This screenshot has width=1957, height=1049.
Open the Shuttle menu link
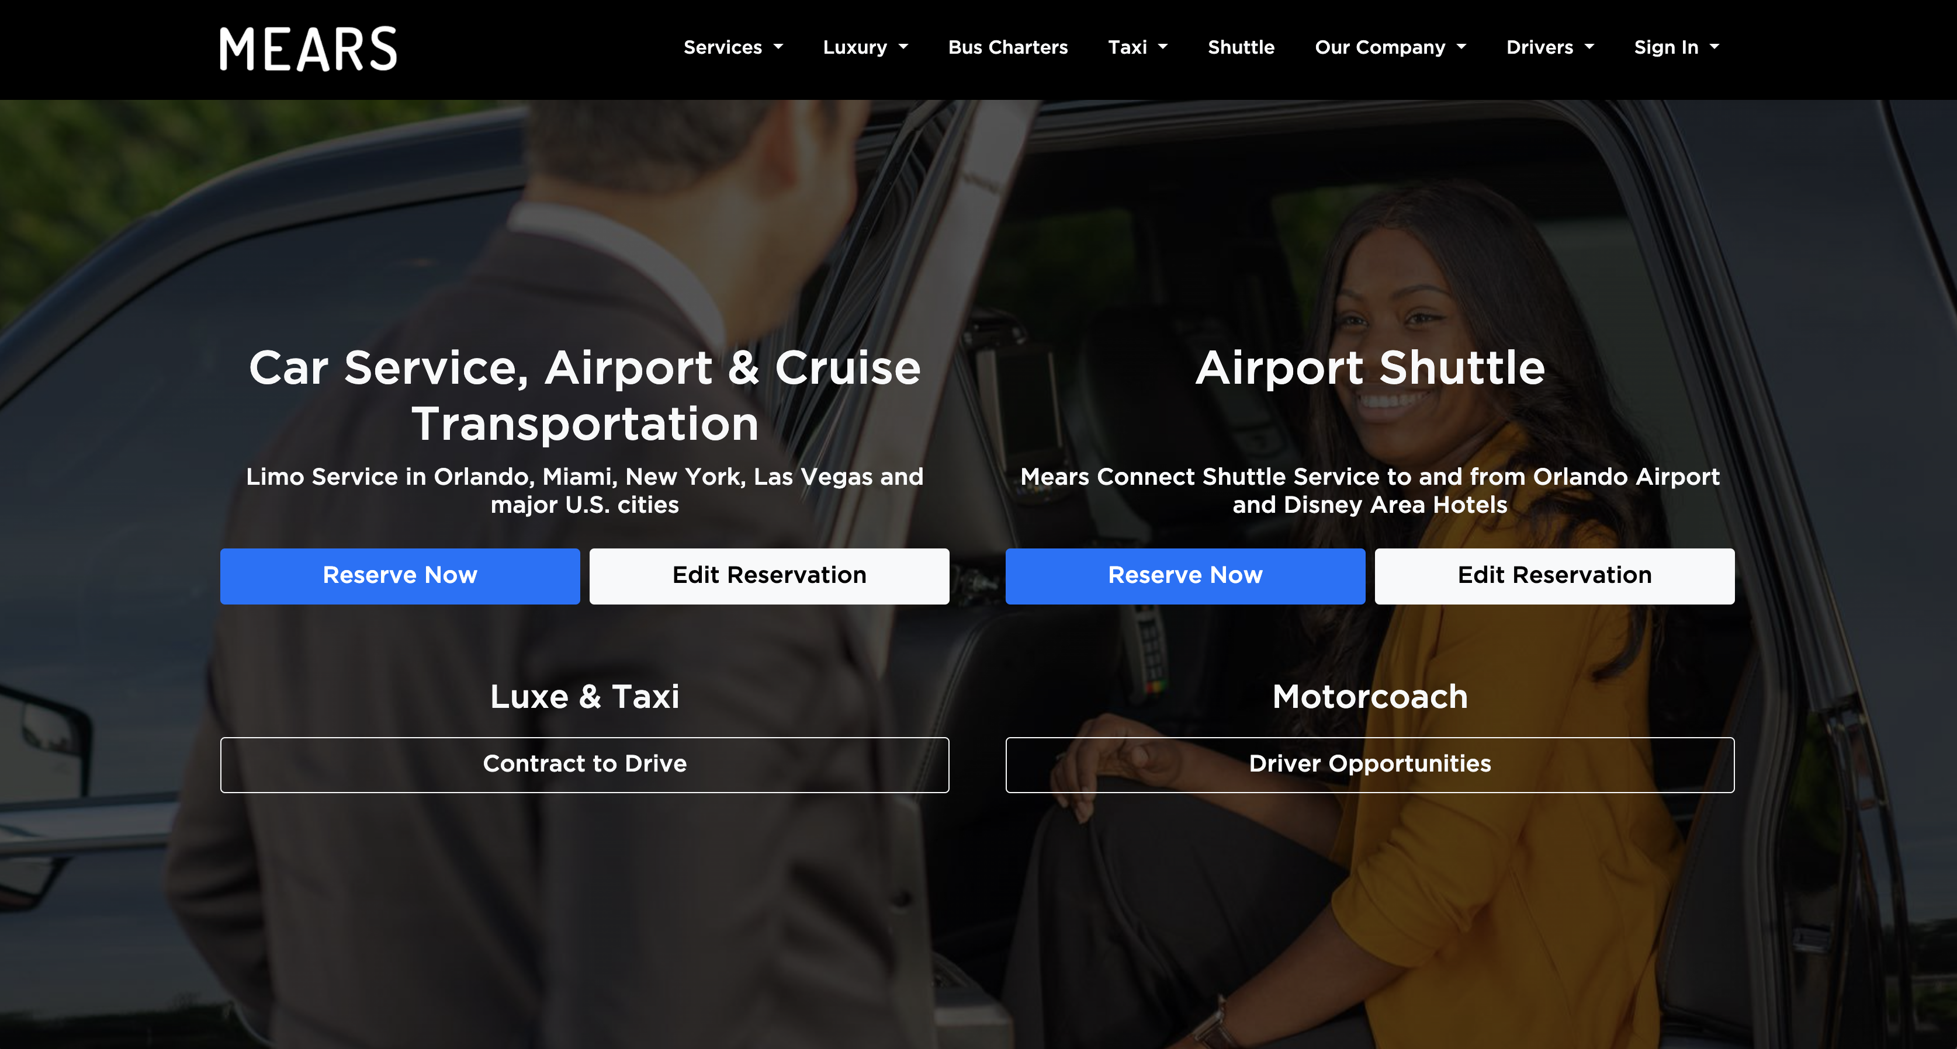(1241, 47)
